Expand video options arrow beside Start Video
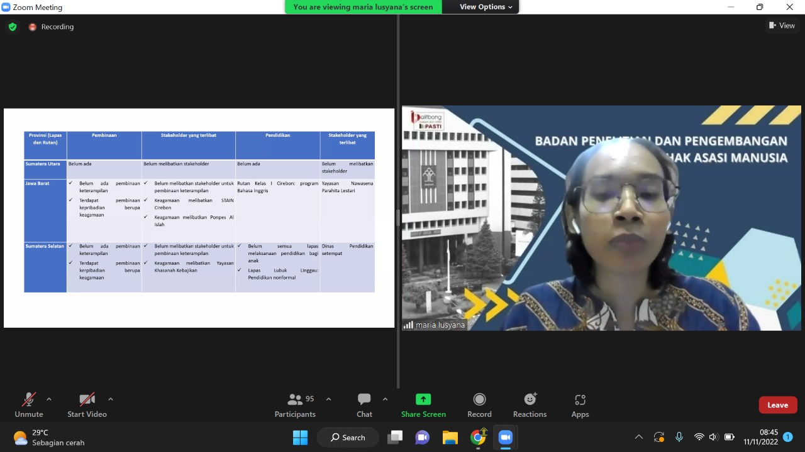Viewport: 805px width, 452px height. 111,399
